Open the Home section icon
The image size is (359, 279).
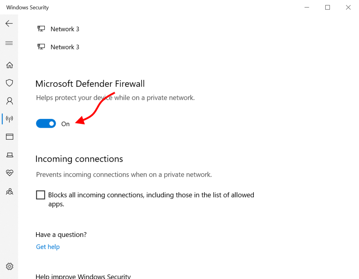point(9,65)
